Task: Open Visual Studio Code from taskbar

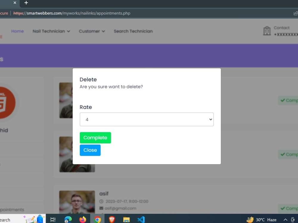Action: [141, 220]
